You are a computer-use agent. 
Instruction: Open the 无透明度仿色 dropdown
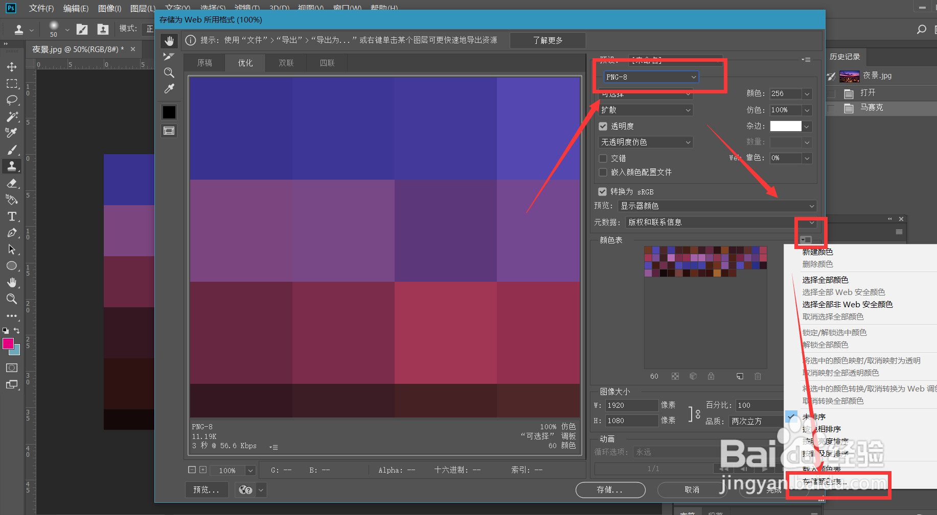coord(646,142)
